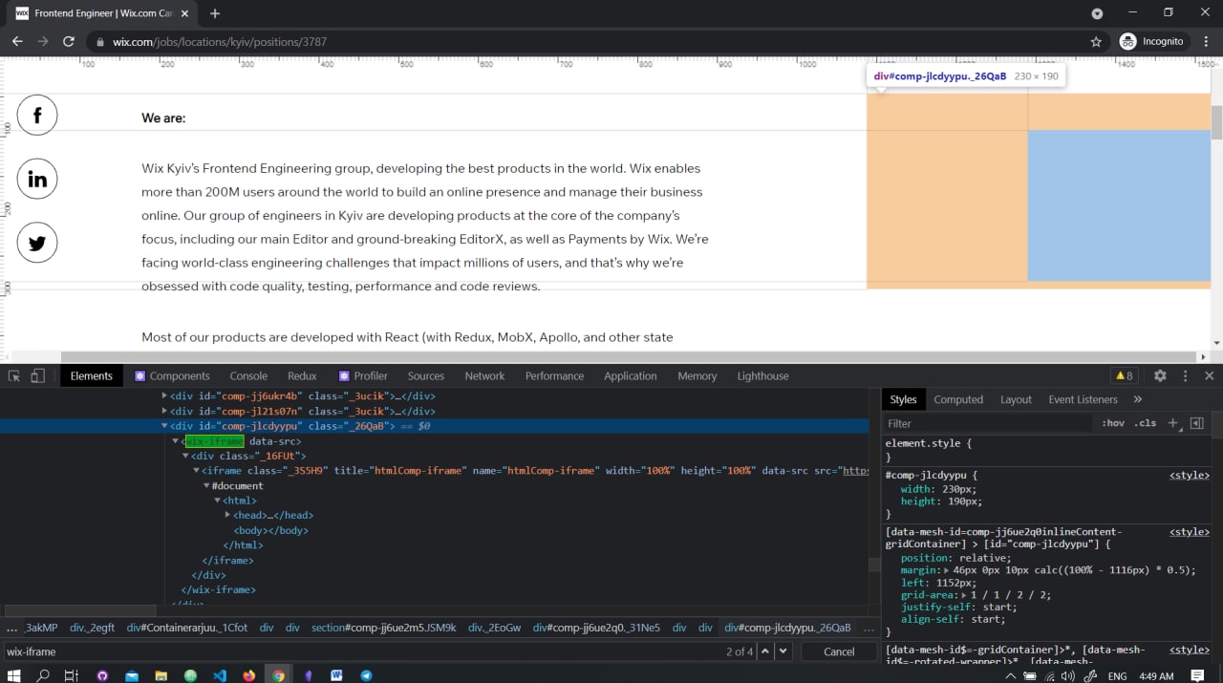This screenshot has height=683, width=1223.
Task: Toggle the device toolbar icon
Action: point(38,376)
